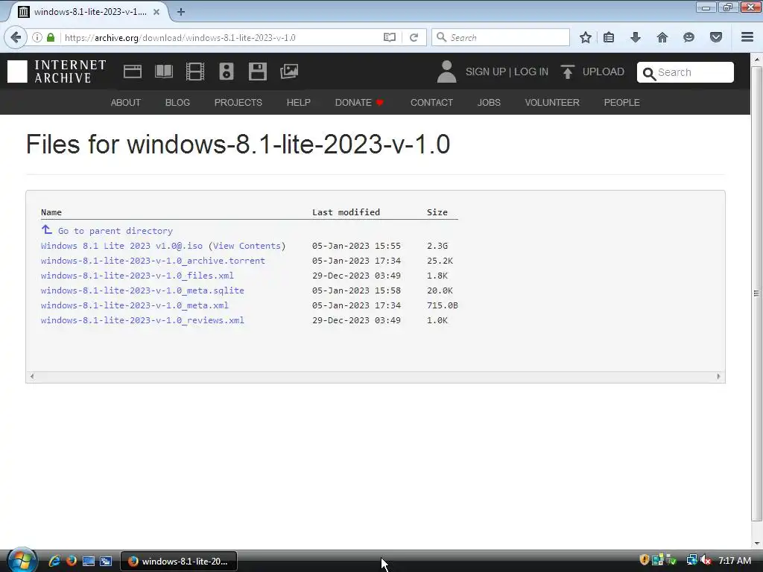
Task: Open the Downloads arrow icon
Action: (x=636, y=37)
